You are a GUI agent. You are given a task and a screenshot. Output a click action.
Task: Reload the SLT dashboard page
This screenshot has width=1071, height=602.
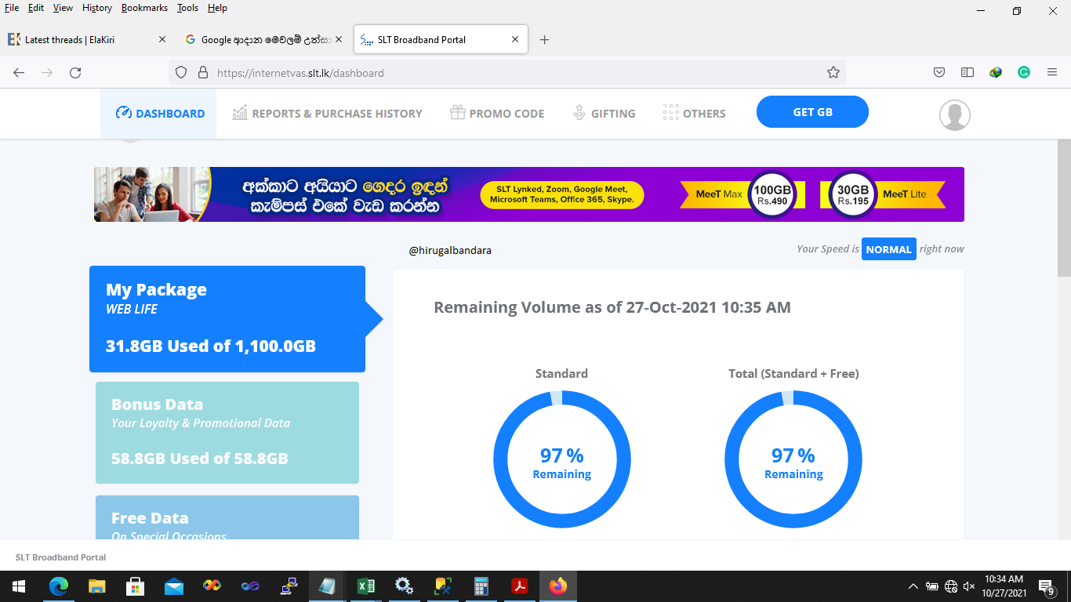pos(75,73)
